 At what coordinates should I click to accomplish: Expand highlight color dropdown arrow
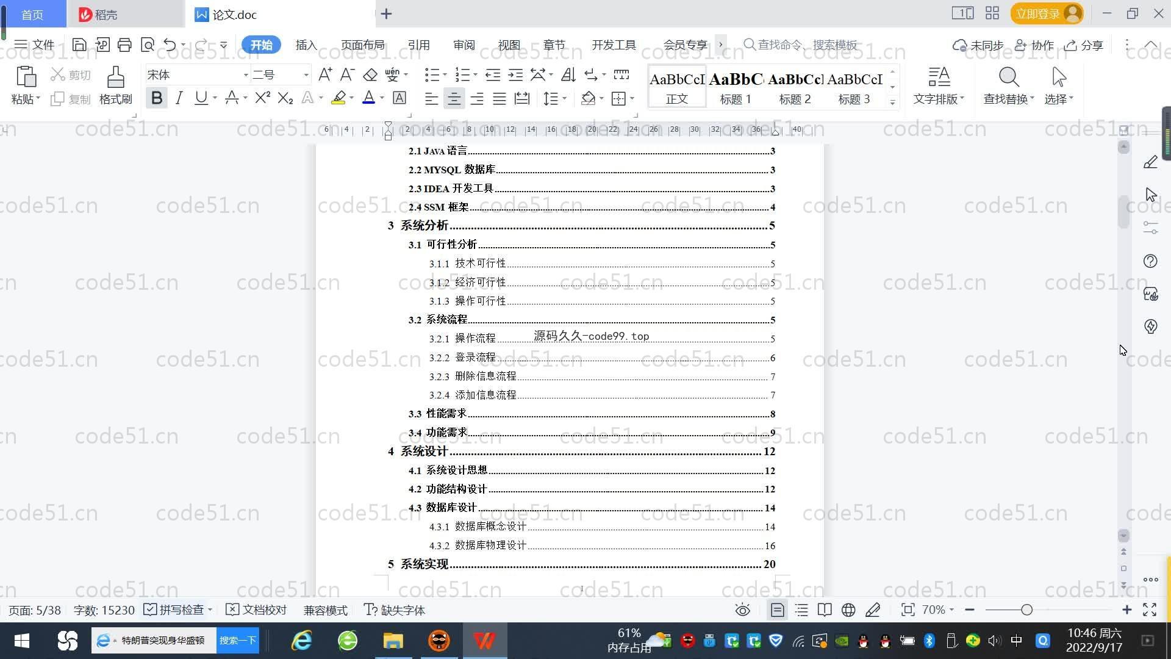[352, 98]
